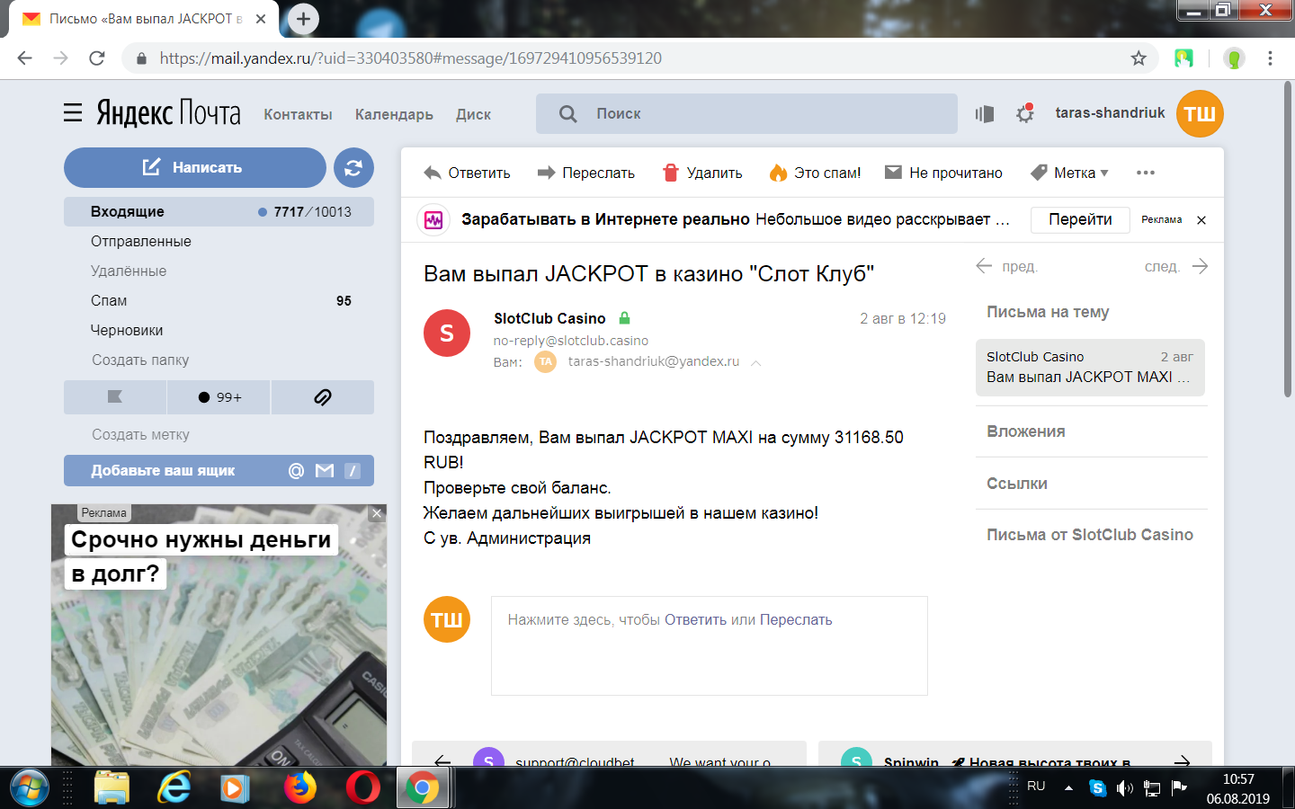Open a new browser tab
The image size is (1295, 809).
pos(303,19)
